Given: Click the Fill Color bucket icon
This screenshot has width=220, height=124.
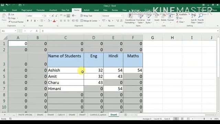Looking at the screenshot, I should (x=49, y=21).
